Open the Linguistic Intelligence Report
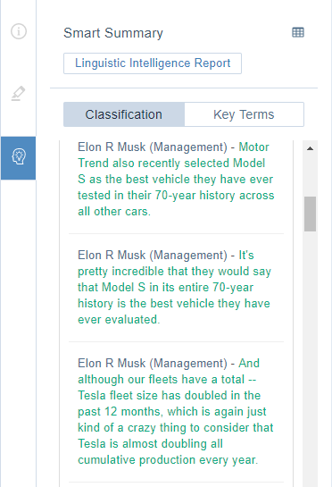 [x=153, y=63]
